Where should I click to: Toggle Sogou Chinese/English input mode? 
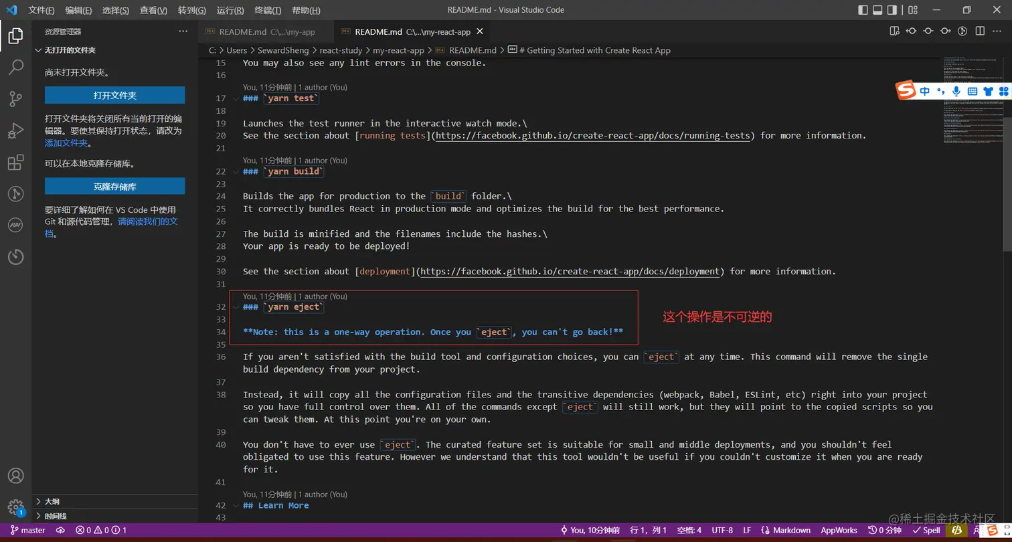[925, 91]
